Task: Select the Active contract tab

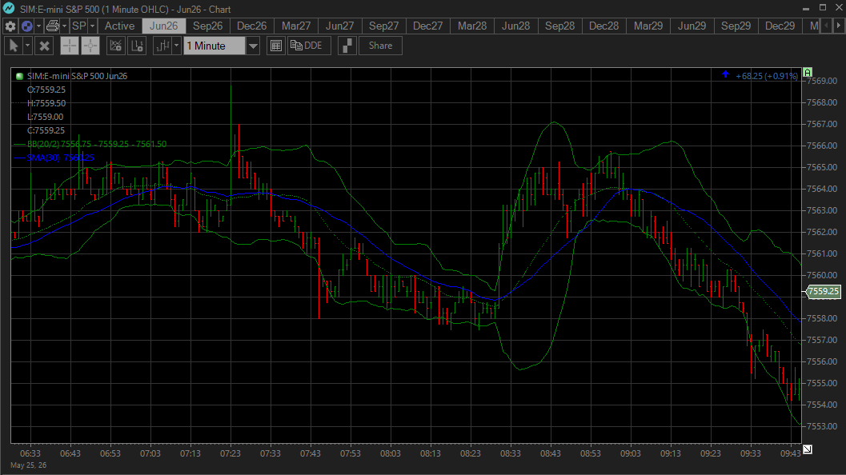Action: click(x=119, y=26)
